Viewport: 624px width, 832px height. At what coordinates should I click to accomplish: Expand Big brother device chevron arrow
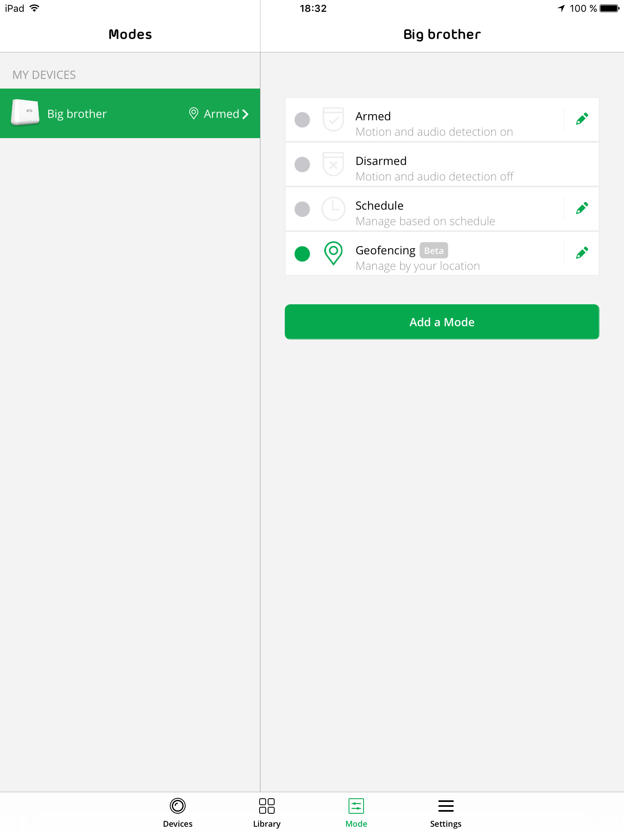(245, 114)
